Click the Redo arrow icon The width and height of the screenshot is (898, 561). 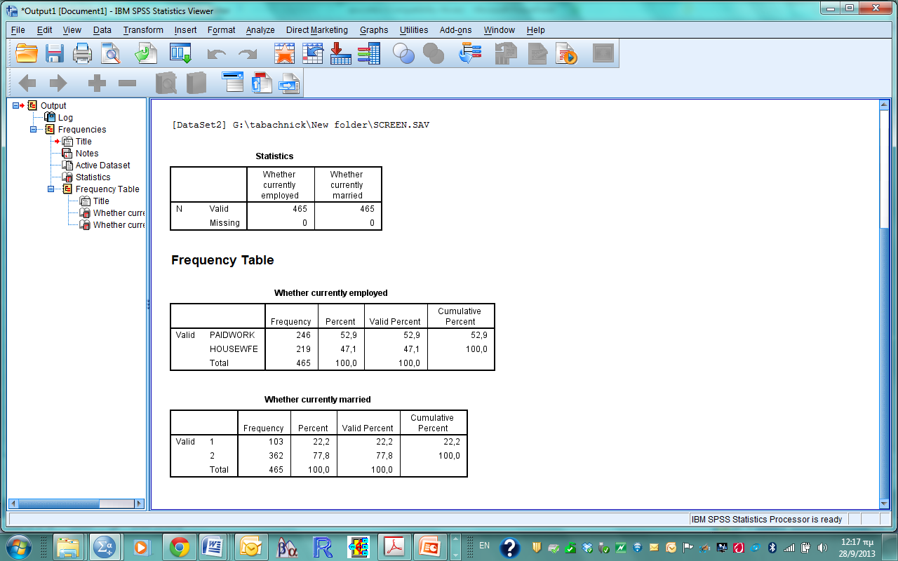[x=248, y=54]
